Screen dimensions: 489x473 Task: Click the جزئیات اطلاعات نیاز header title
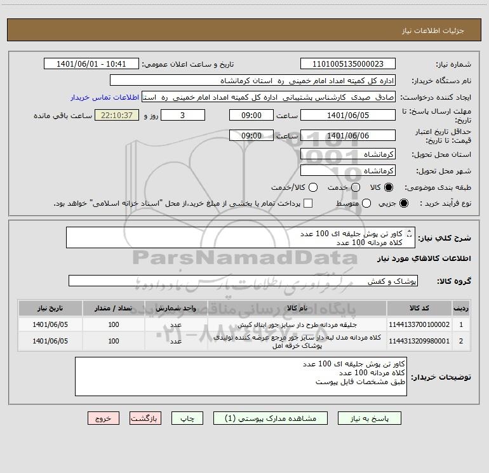(433, 30)
